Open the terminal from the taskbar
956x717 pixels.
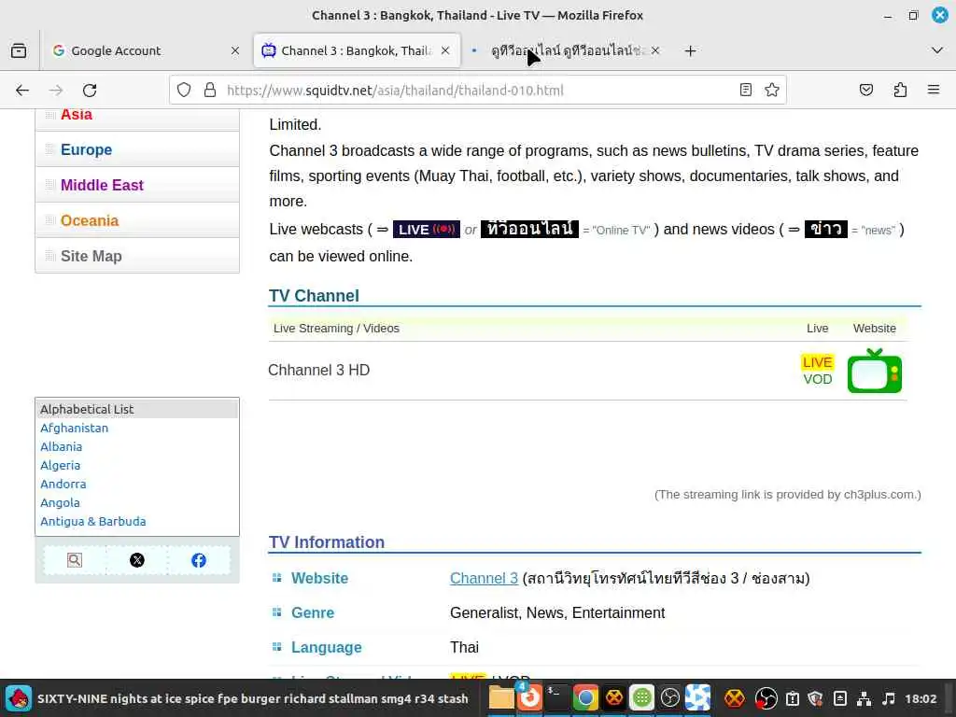pyautogui.click(x=556, y=698)
